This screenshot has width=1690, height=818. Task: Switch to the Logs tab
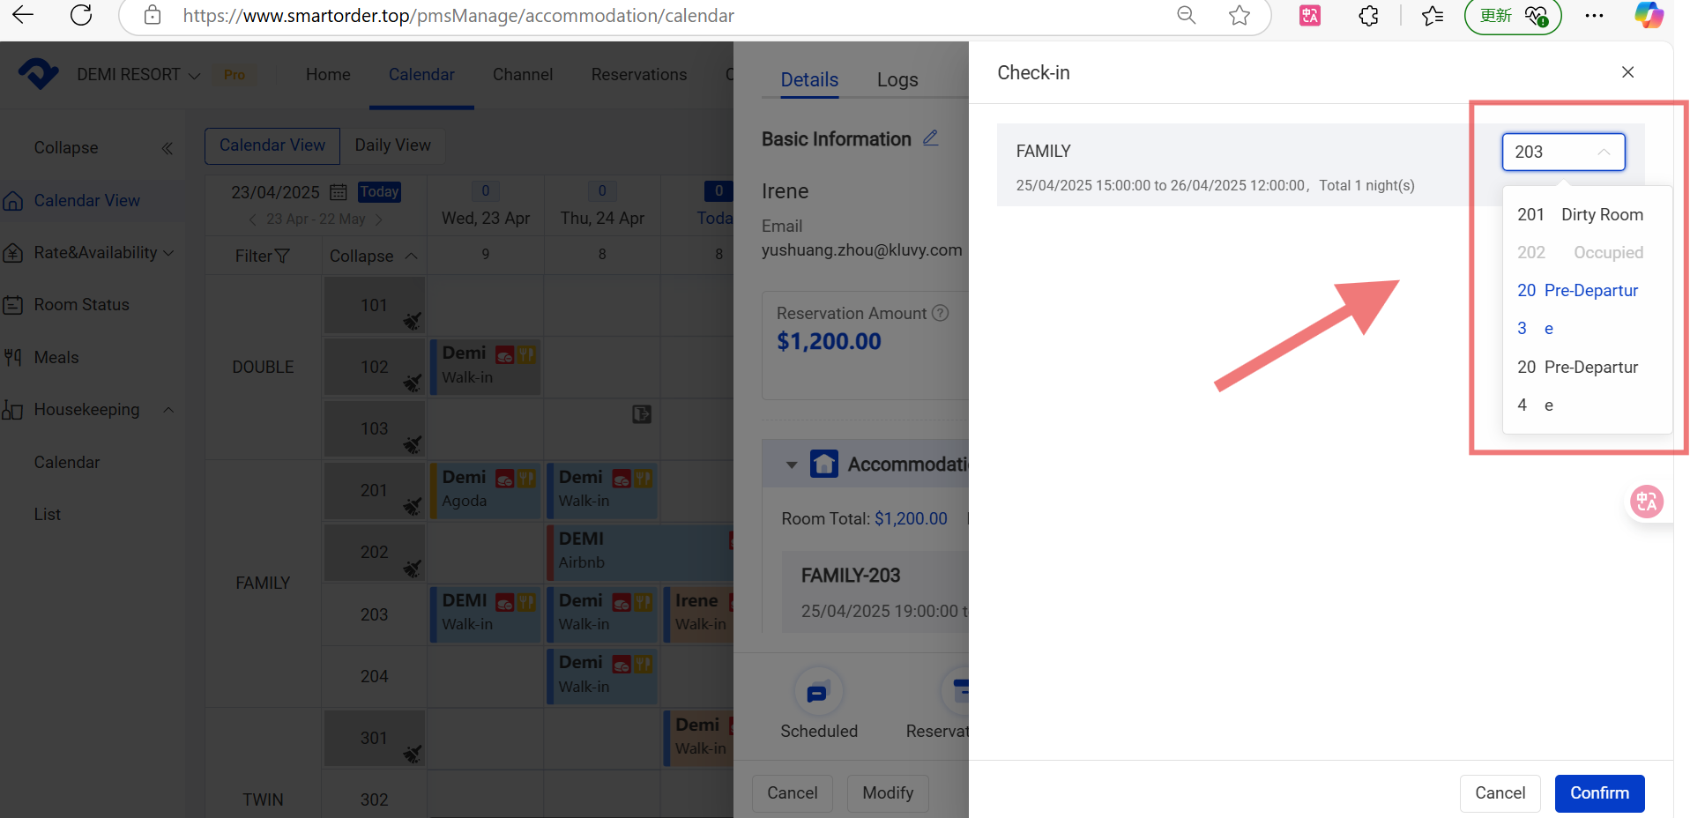point(897,80)
